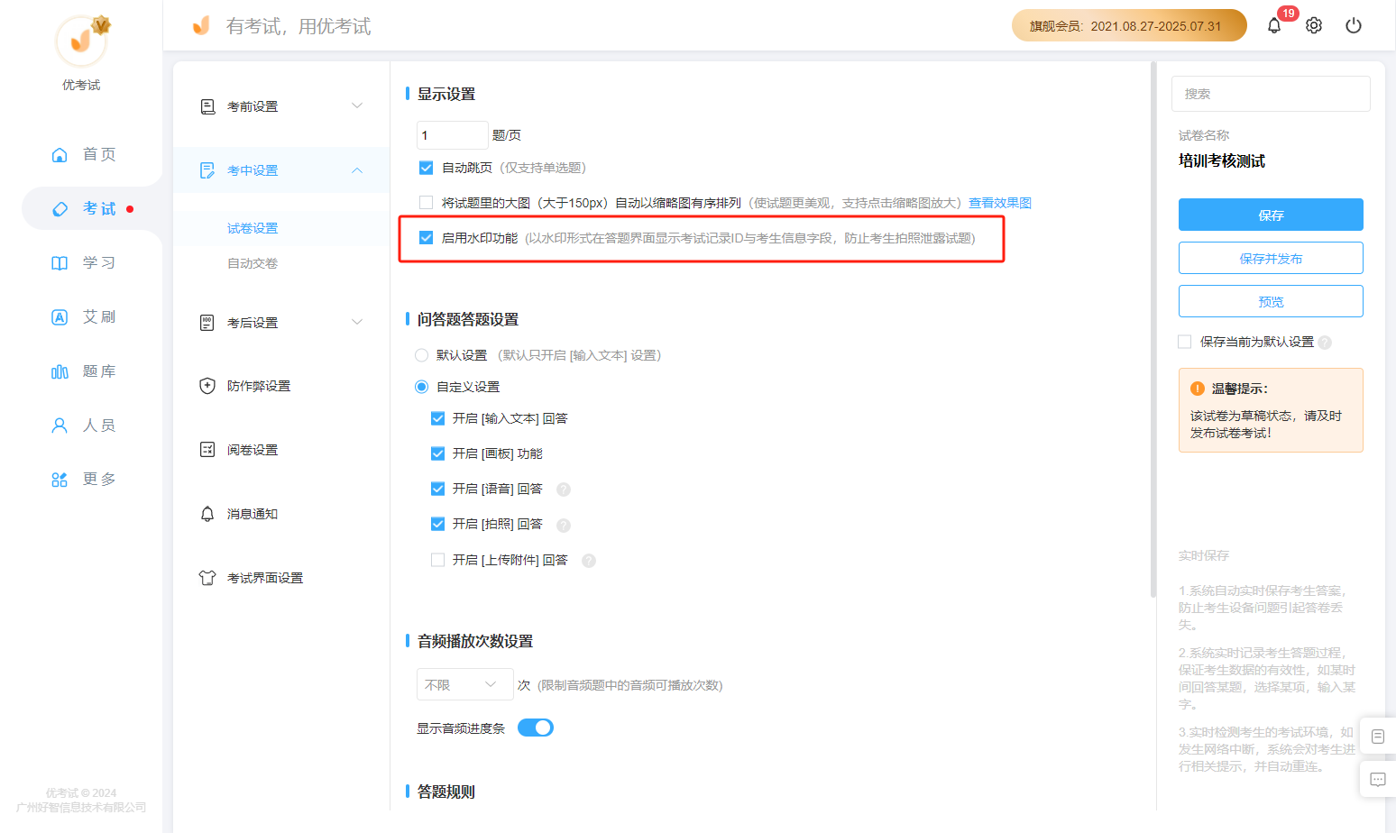Check 保存当前为默认设置 checkbox
This screenshot has width=1396, height=833.
(1185, 342)
